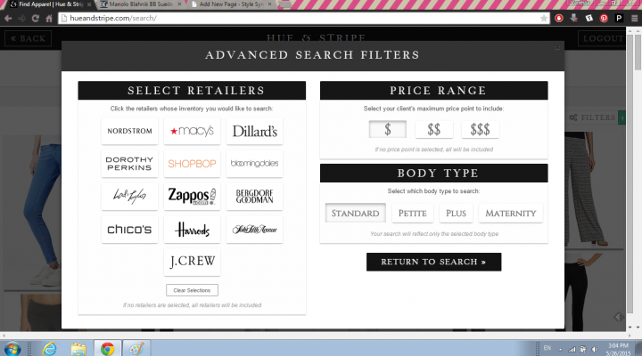642x356 pixels.
Task: Choose the Bergdorf Goodman retailer logo
Action: [254, 196]
